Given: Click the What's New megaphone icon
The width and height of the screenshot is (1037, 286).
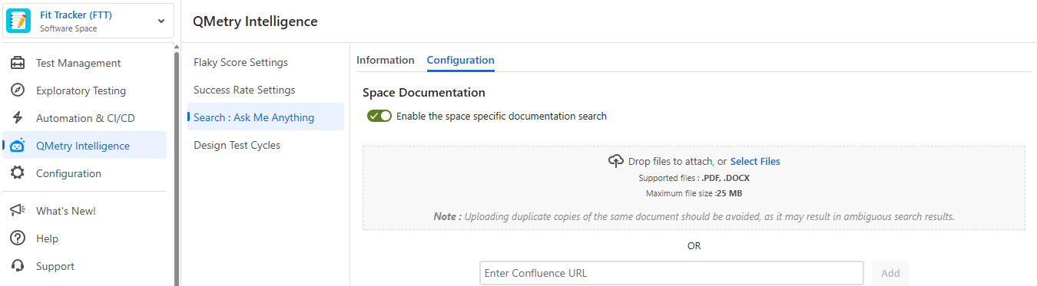Looking at the screenshot, I should pyautogui.click(x=18, y=211).
